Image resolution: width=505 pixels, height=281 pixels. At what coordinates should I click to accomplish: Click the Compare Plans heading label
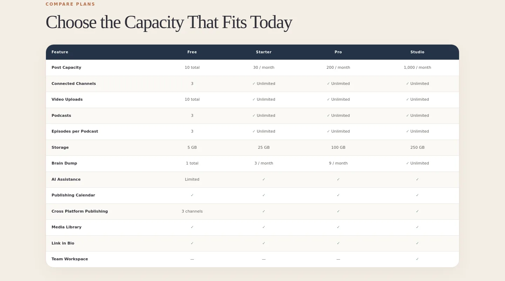(70, 4)
